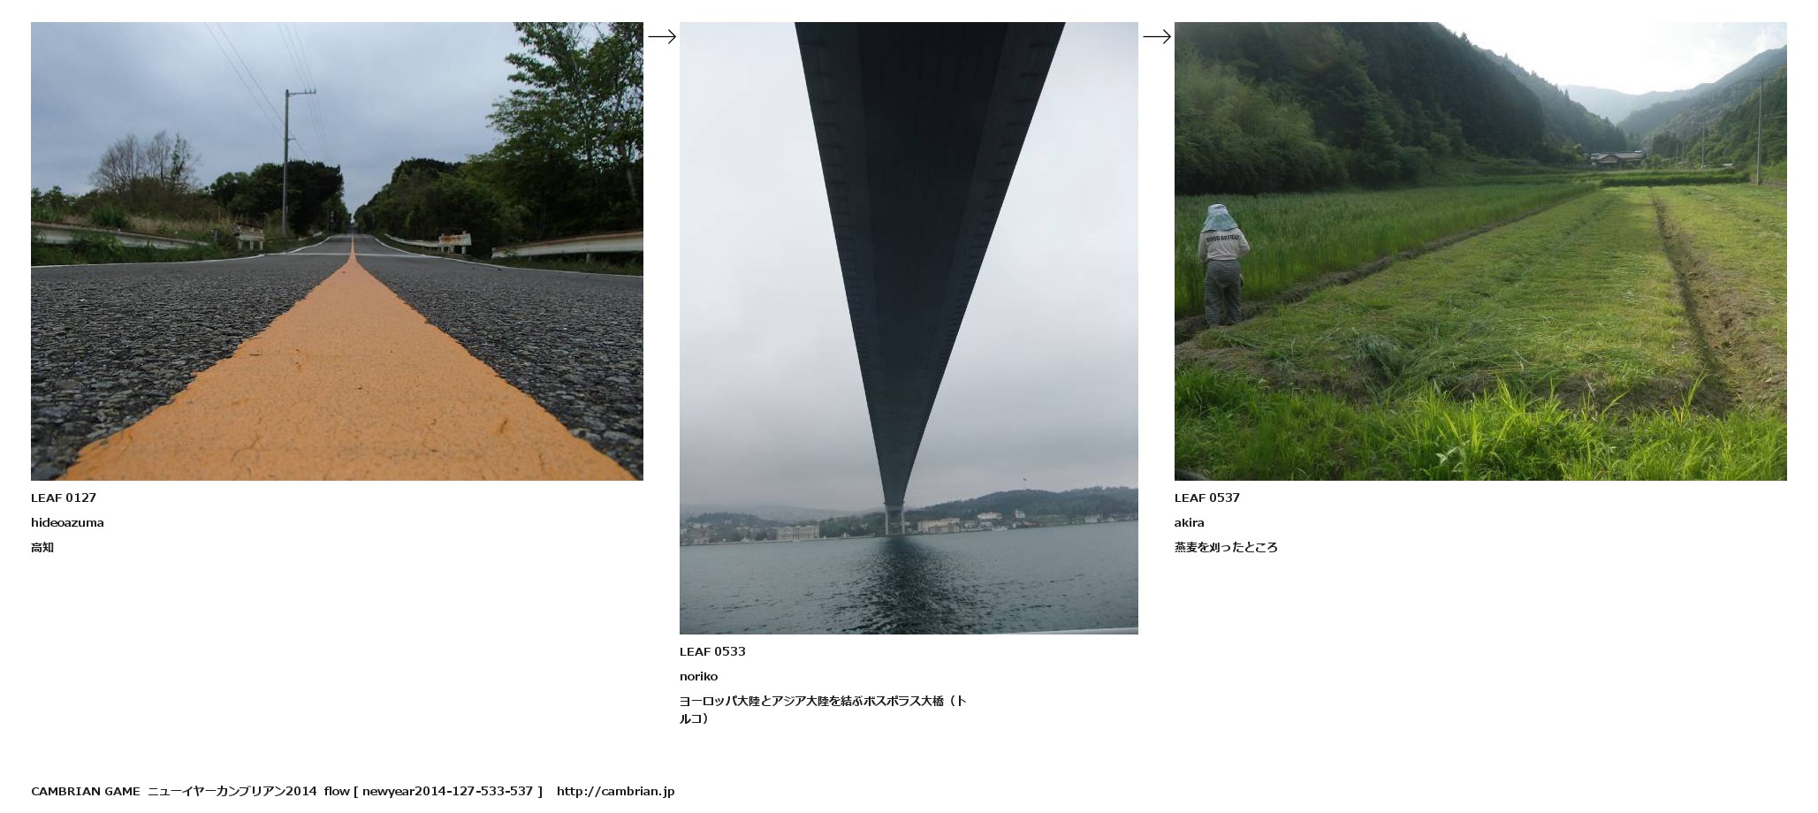The width and height of the screenshot is (1818, 813).
Task: Click the Bosphorus bridge Japanese caption
Action: [x=823, y=710]
